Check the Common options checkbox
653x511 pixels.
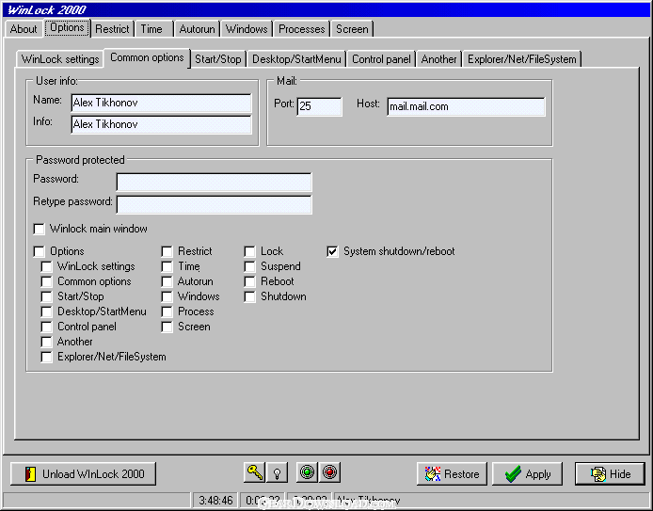[x=47, y=281]
